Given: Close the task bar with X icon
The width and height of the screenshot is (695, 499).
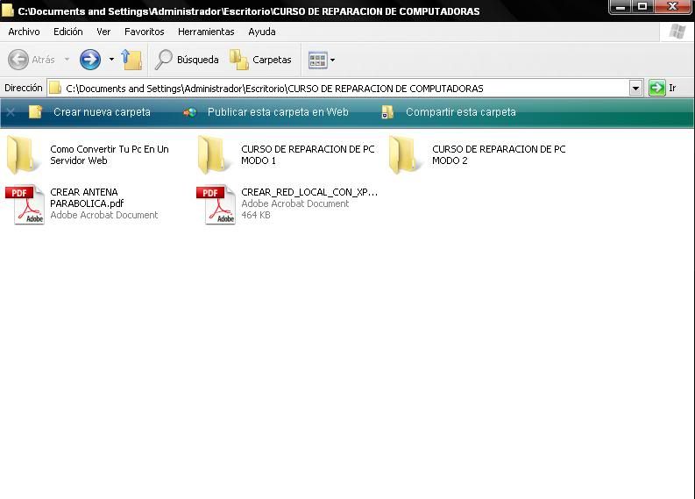Looking at the screenshot, I should [11, 112].
